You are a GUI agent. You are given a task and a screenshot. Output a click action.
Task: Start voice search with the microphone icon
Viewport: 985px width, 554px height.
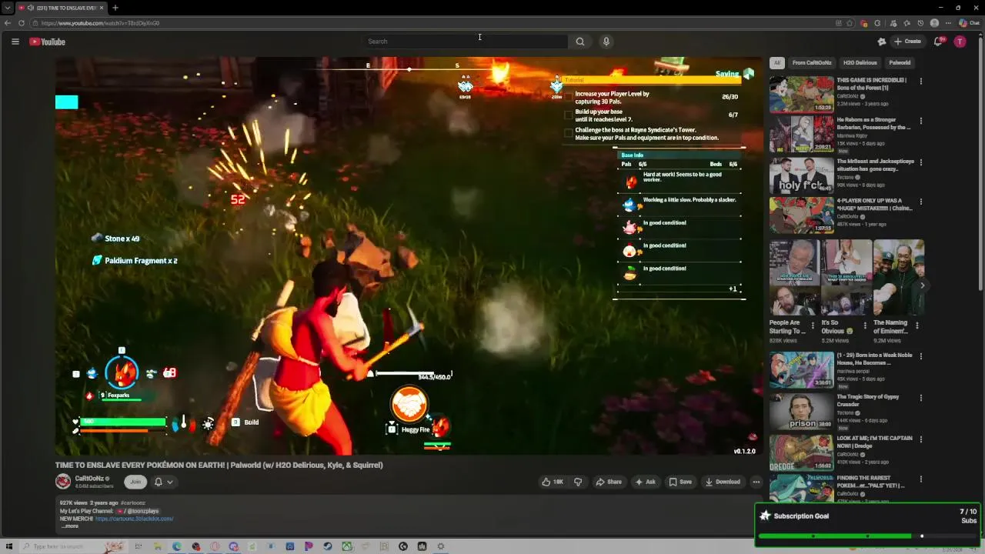(x=606, y=42)
